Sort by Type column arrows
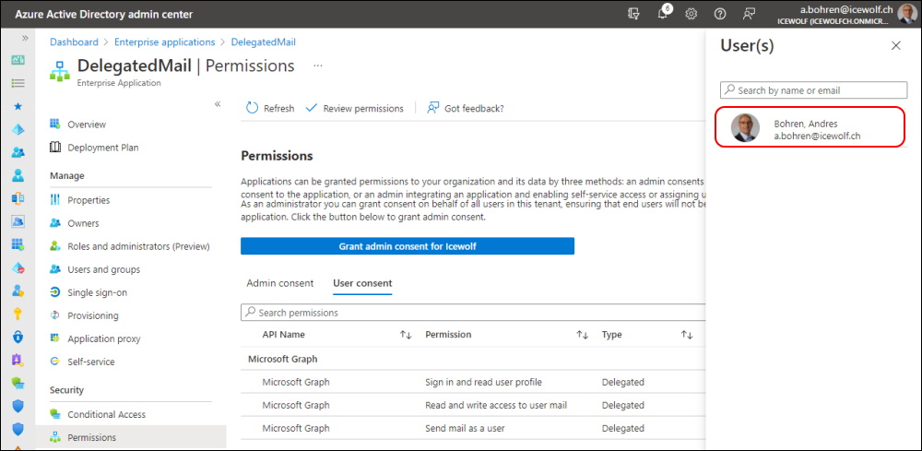 pyautogui.click(x=687, y=335)
